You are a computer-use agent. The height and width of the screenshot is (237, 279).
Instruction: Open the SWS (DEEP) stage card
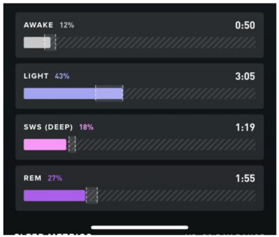pos(139,137)
